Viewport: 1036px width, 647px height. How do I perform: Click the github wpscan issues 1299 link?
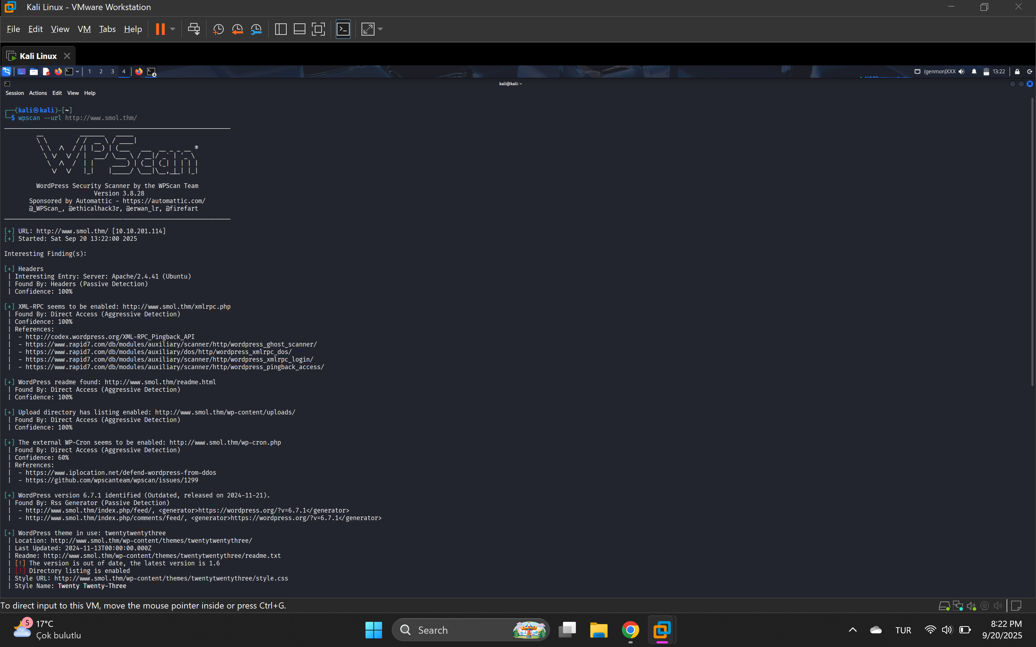[112, 480]
